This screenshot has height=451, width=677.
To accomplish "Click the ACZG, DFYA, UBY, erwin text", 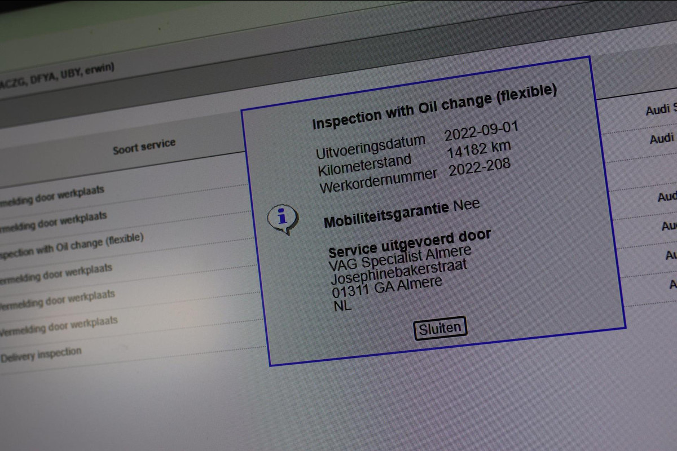I will click(x=56, y=76).
